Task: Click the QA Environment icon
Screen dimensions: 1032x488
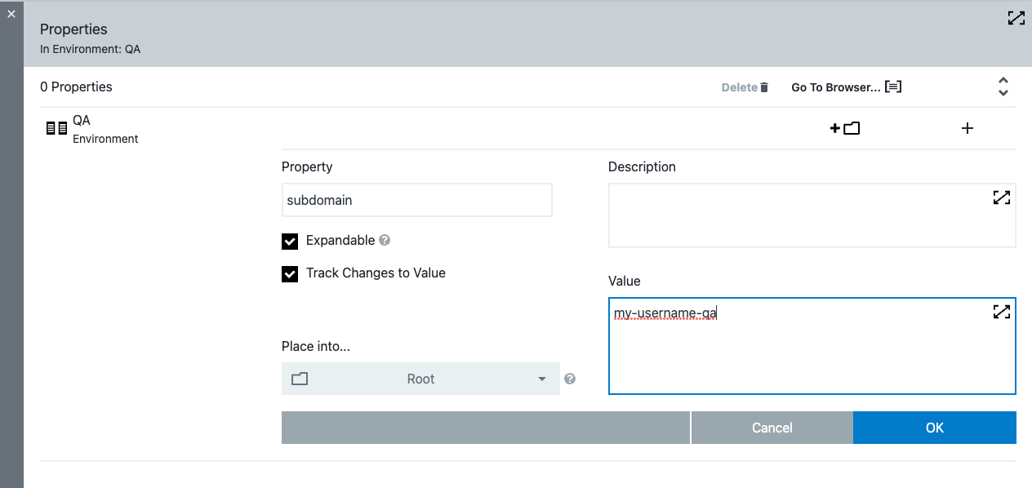Action: tap(55, 127)
